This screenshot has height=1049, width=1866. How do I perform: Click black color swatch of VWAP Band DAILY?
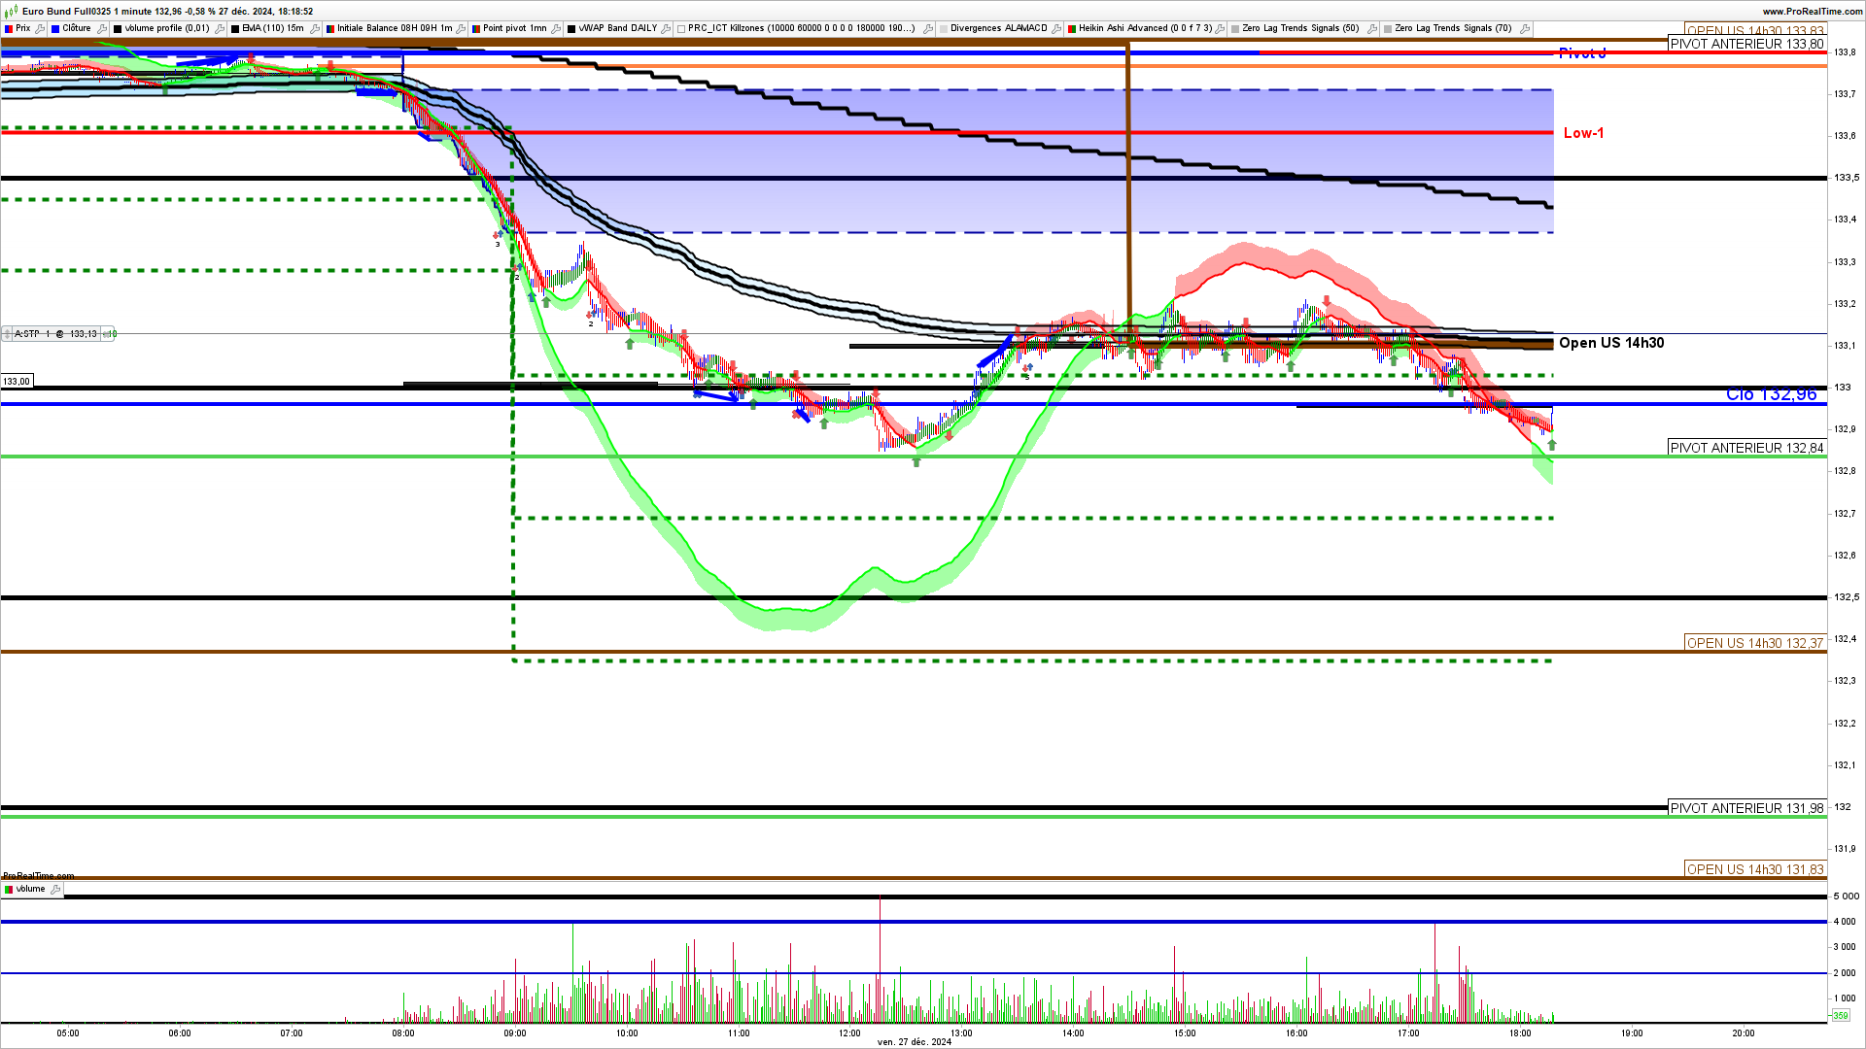[x=571, y=29]
